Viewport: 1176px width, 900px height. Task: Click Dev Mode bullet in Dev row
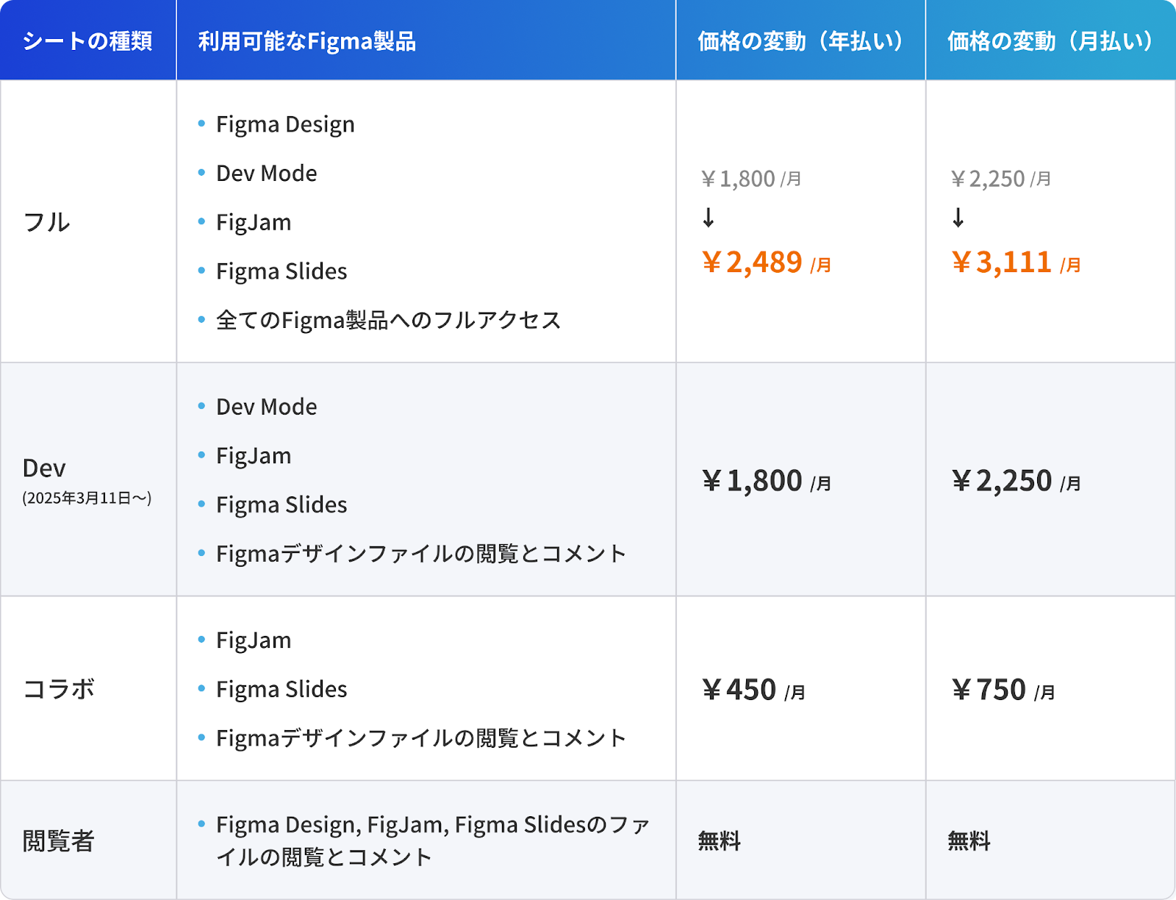(x=267, y=407)
